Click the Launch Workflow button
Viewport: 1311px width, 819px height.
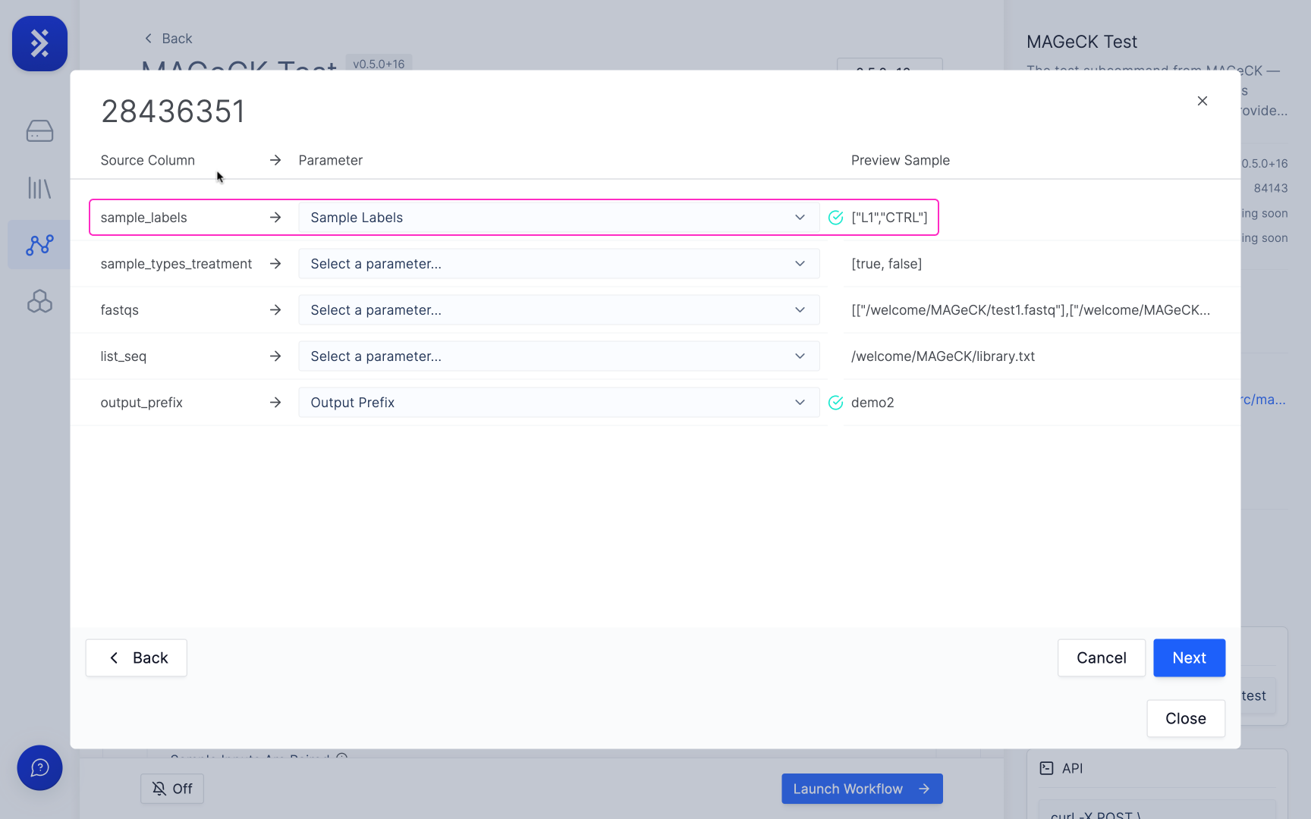pos(862,789)
